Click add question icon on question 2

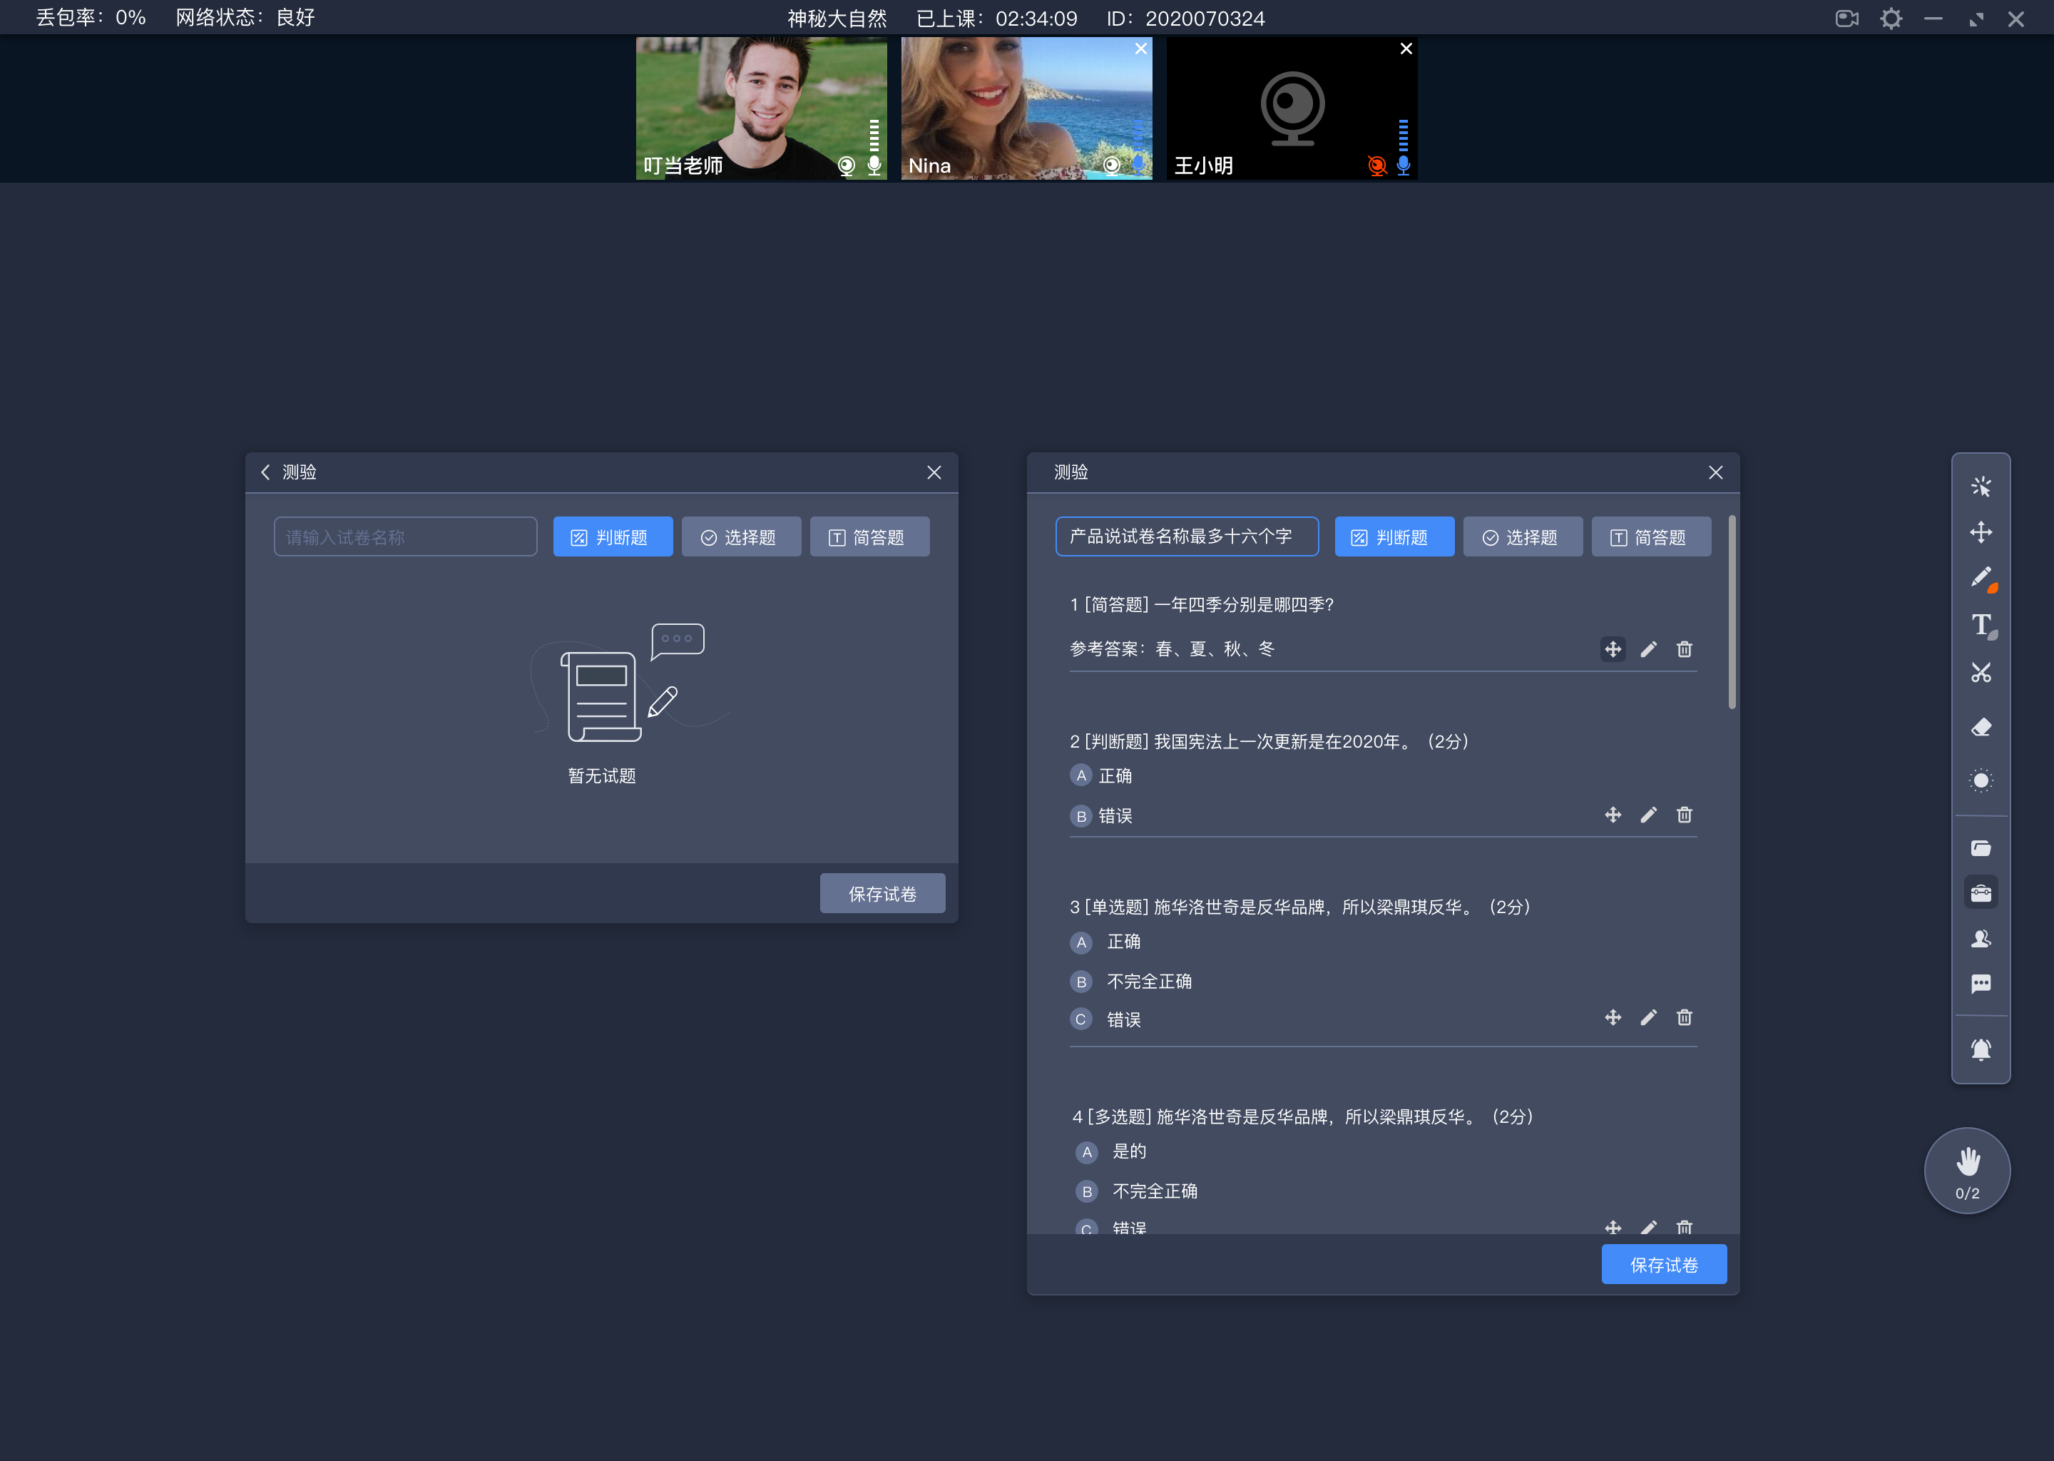click(x=1612, y=814)
